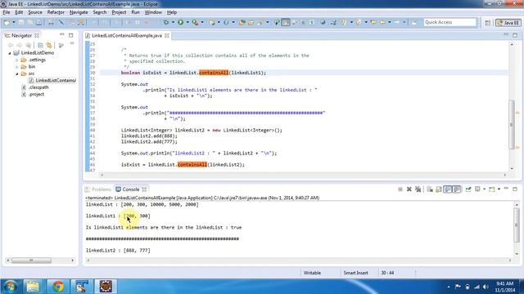
Task: Open the Window menu
Action: click(x=153, y=12)
